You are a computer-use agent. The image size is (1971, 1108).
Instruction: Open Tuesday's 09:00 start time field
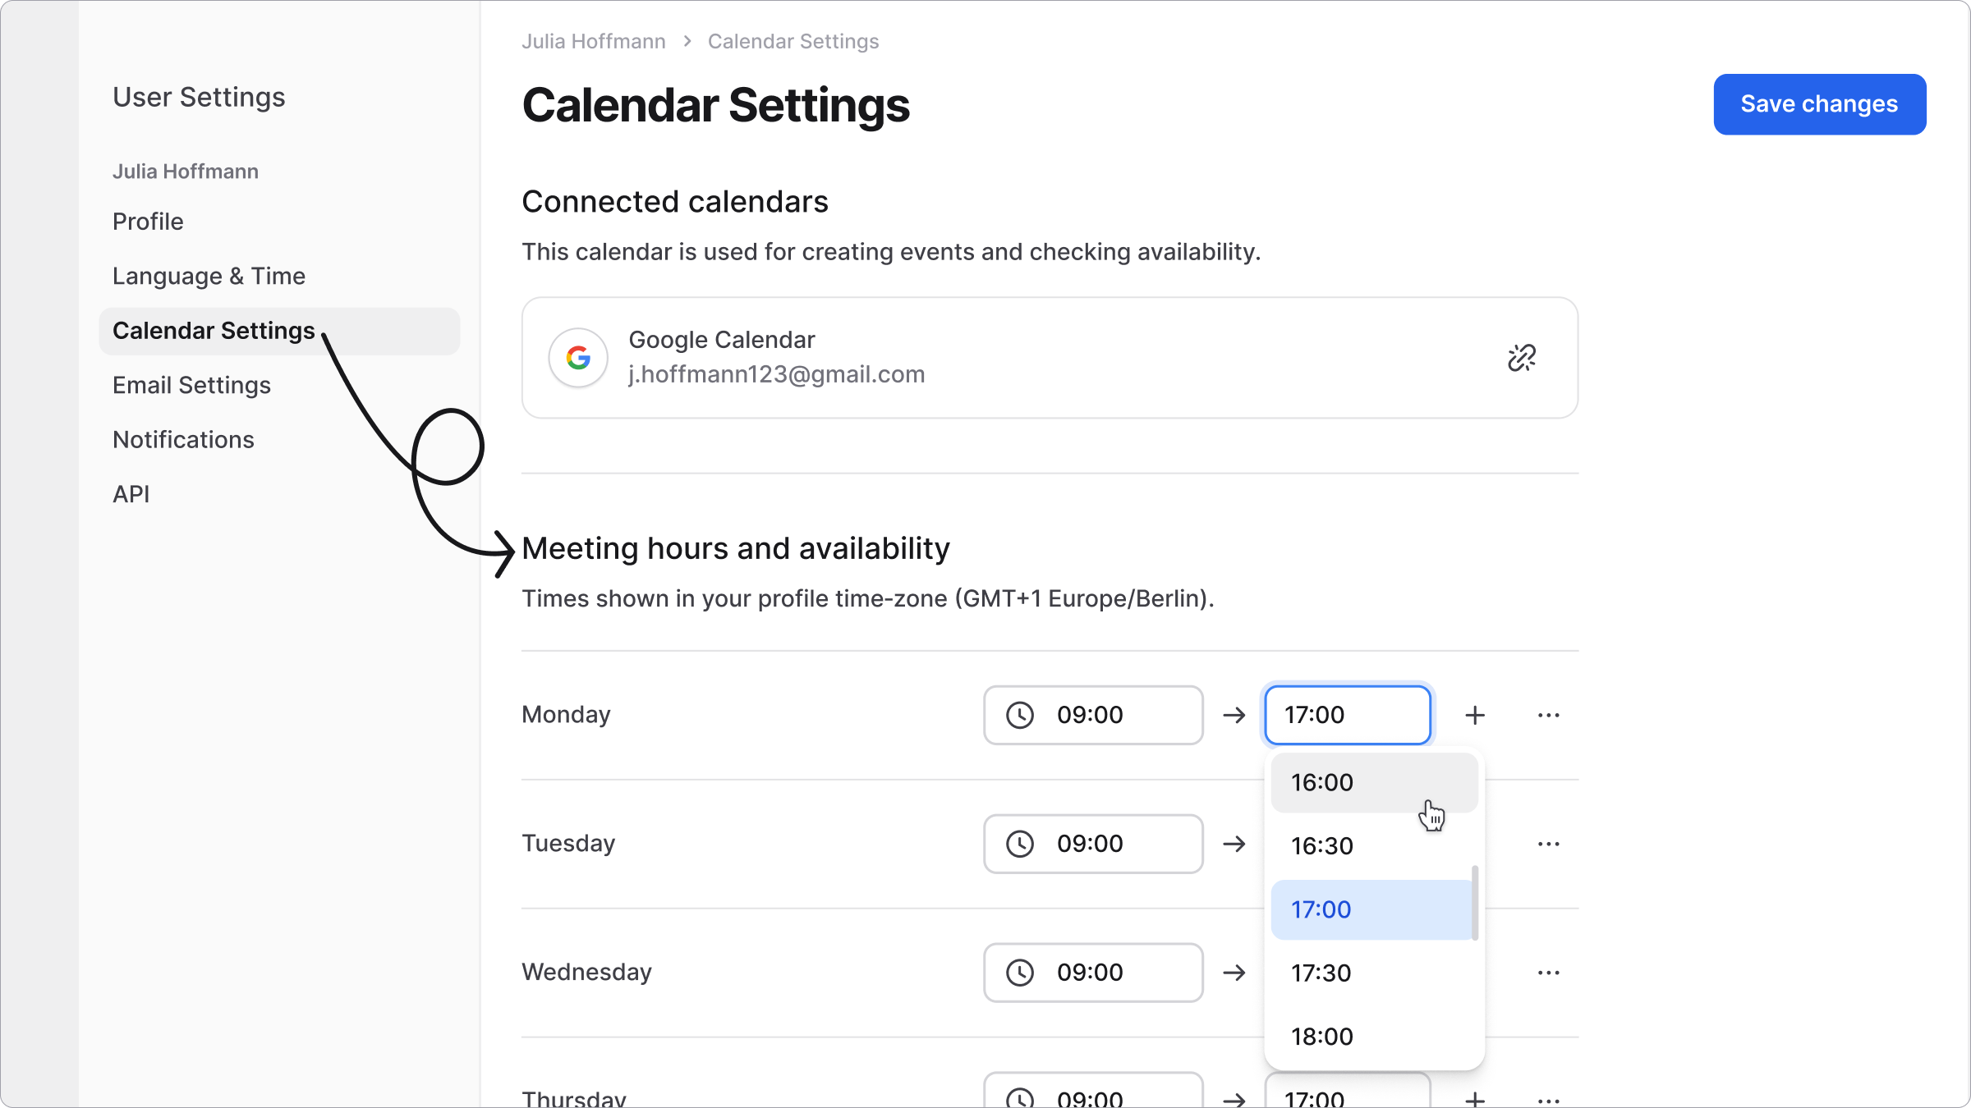coord(1093,844)
